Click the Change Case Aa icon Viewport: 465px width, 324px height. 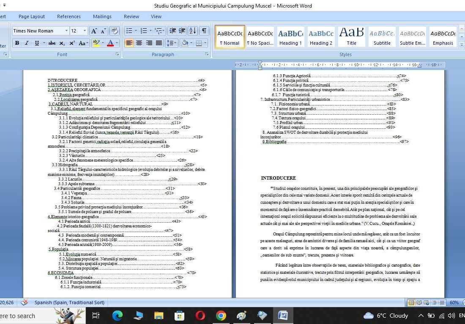point(82,43)
